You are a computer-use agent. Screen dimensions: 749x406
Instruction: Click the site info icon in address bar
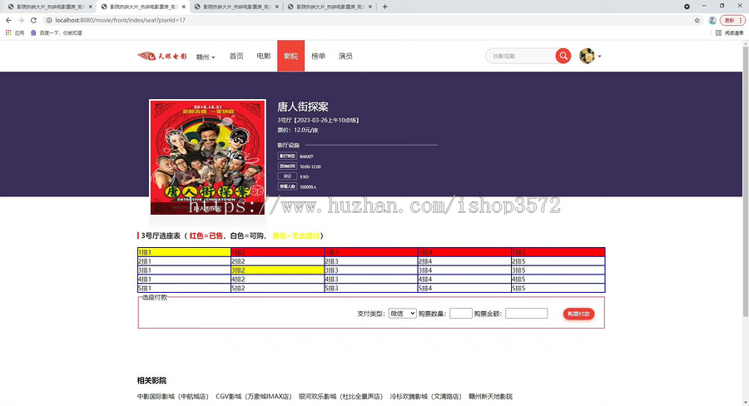[49, 20]
